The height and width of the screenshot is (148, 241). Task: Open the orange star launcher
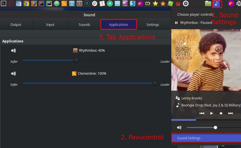click(163, 3)
